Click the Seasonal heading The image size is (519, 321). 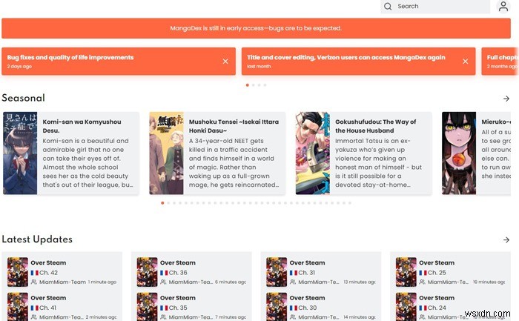(23, 98)
